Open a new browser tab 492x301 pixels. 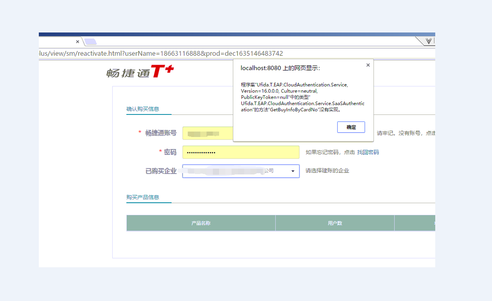point(91,42)
